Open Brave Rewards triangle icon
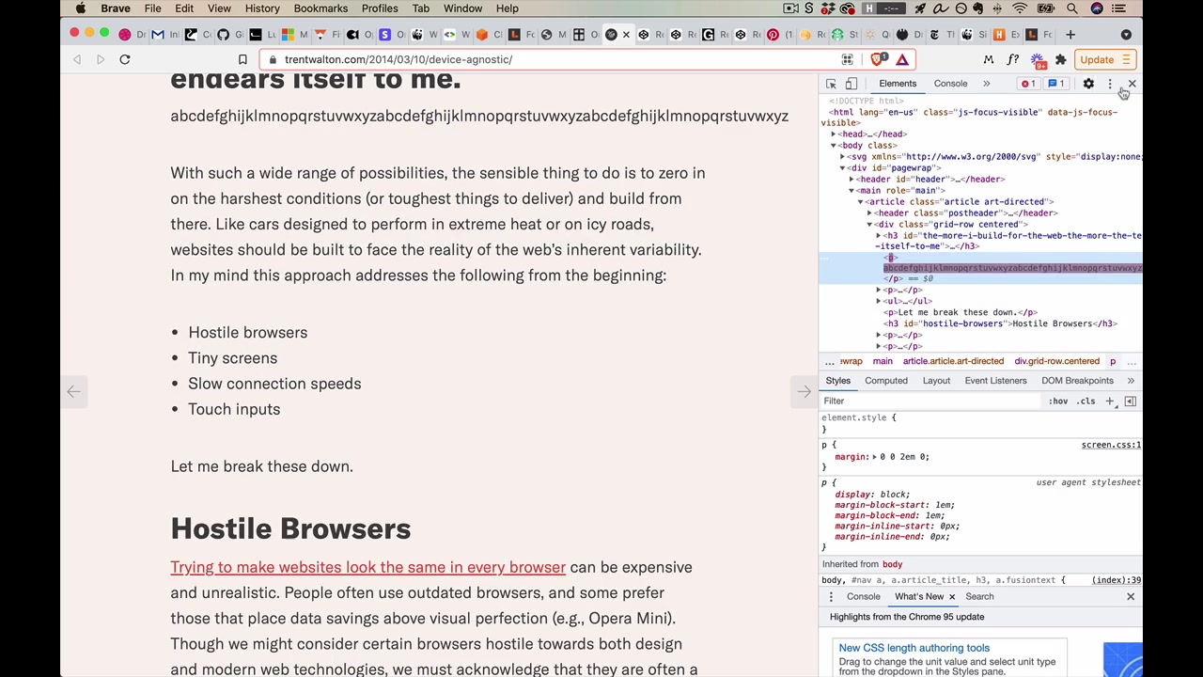The width and height of the screenshot is (1203, 677). [902, 59]
